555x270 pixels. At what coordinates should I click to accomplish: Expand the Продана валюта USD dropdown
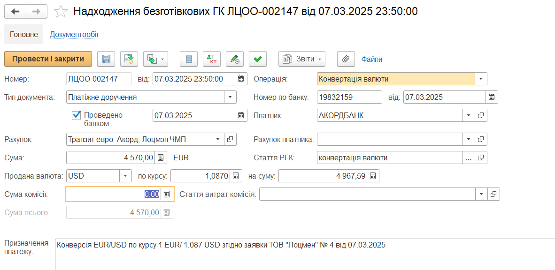[x=126, y=176]
